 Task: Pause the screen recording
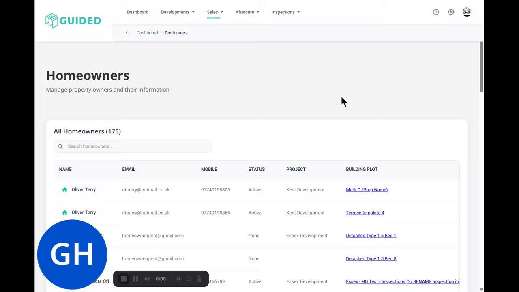pyautogui.click(x=136, y=279)
